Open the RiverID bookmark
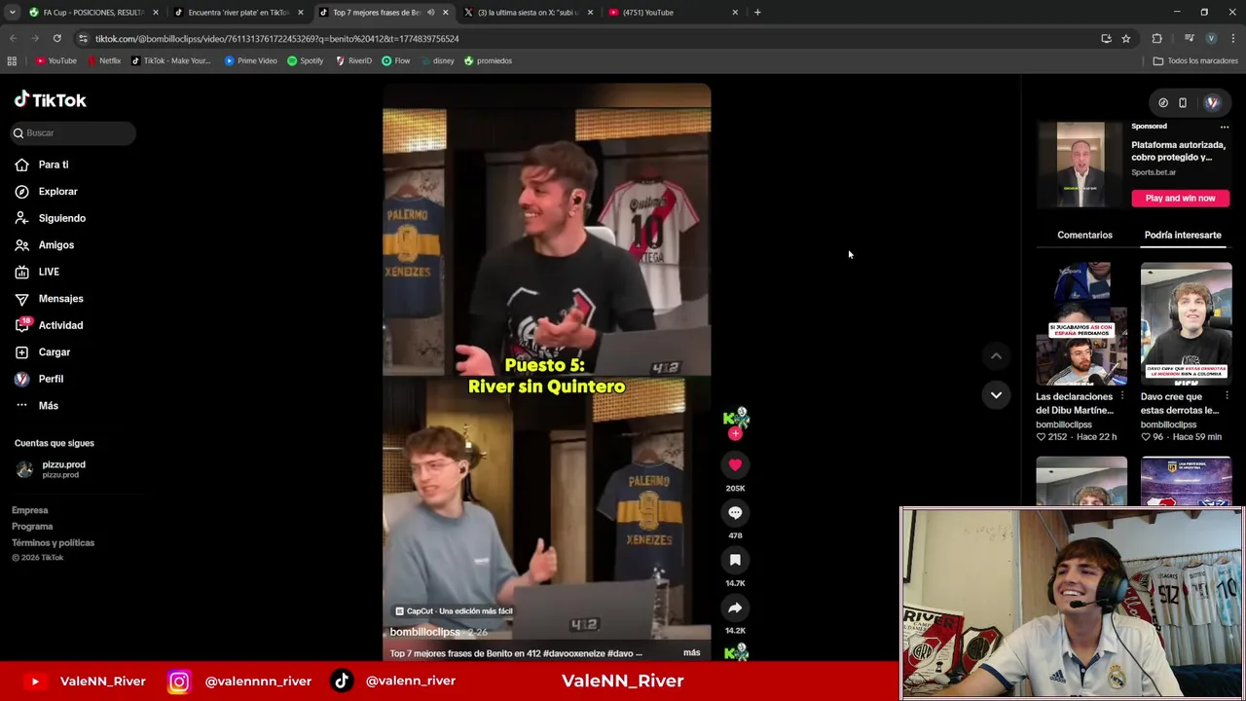Viewport: 1246px width, 701px height. (353, 60)
